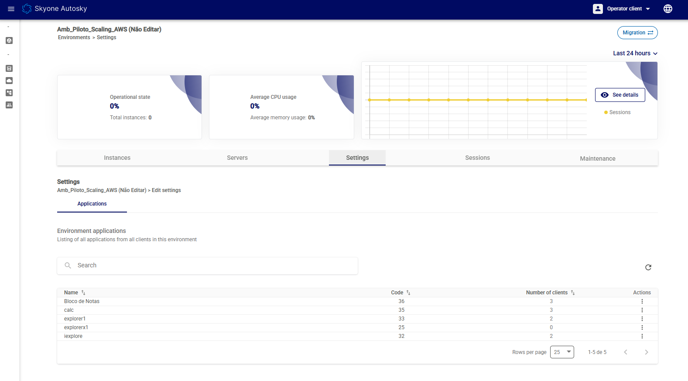Click the inbox tray sidebar icon
Viewport: 688px width, 381px height.
pyautogui.click(x=9, y=68)
